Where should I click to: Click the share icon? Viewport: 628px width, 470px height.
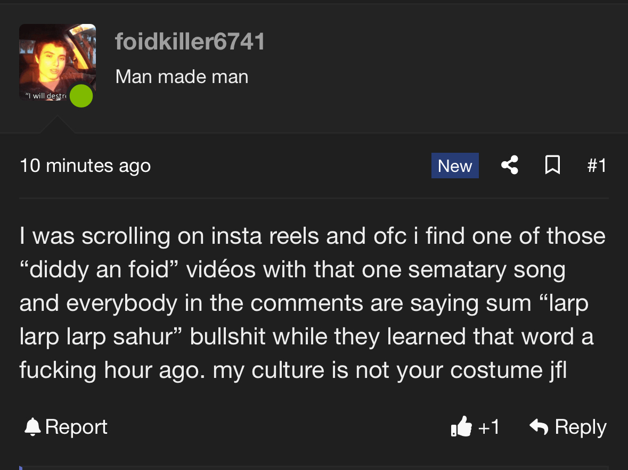[x=510, y=166]
